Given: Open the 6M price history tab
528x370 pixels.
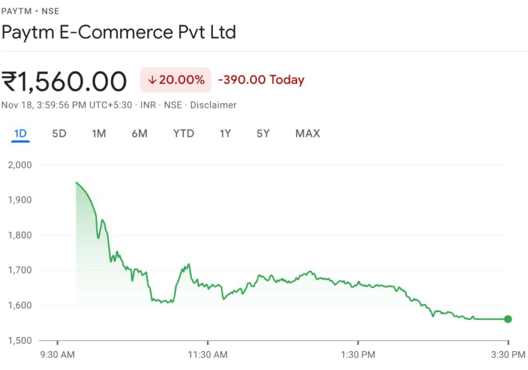Looking at the screenshot, I should (x=139, y=133).
